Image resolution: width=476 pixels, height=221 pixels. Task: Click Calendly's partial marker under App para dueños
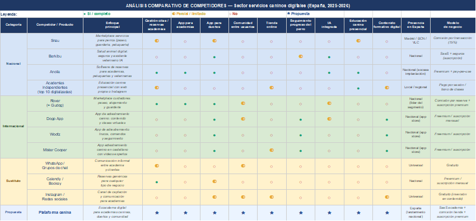pos(214,181)
